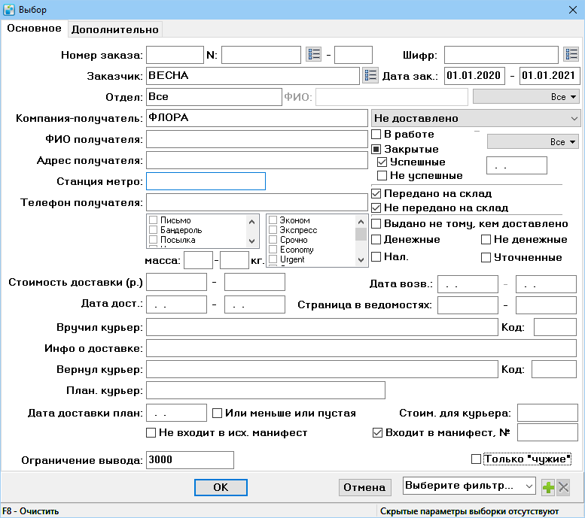Click 'Компания-получатель' field with ФЛОРА
The height and width of the screenshot is (518, 585).
257,118
